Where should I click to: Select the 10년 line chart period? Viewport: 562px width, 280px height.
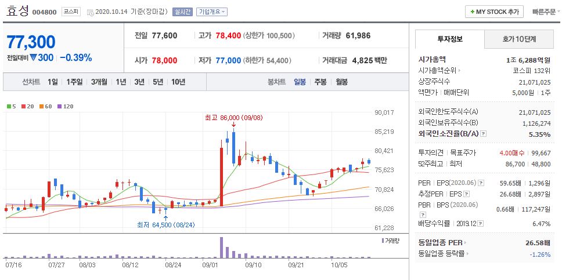coord(178,82)
